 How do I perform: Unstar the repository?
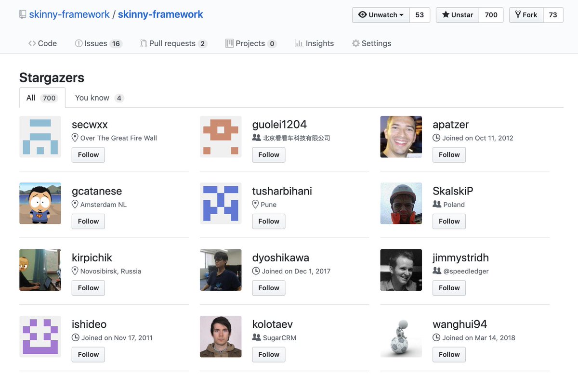tap(458, 15)
